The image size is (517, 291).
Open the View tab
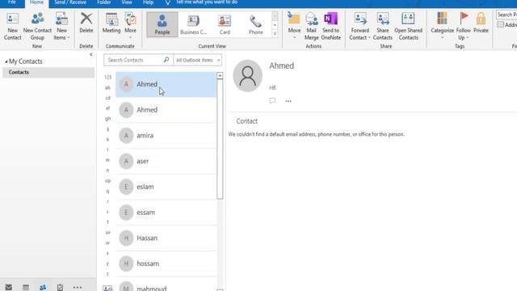click(x=127, y=2)
